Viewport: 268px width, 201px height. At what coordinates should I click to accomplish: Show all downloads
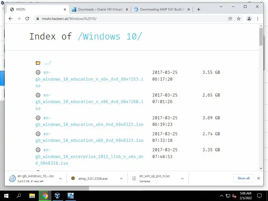tap(243, 178)
